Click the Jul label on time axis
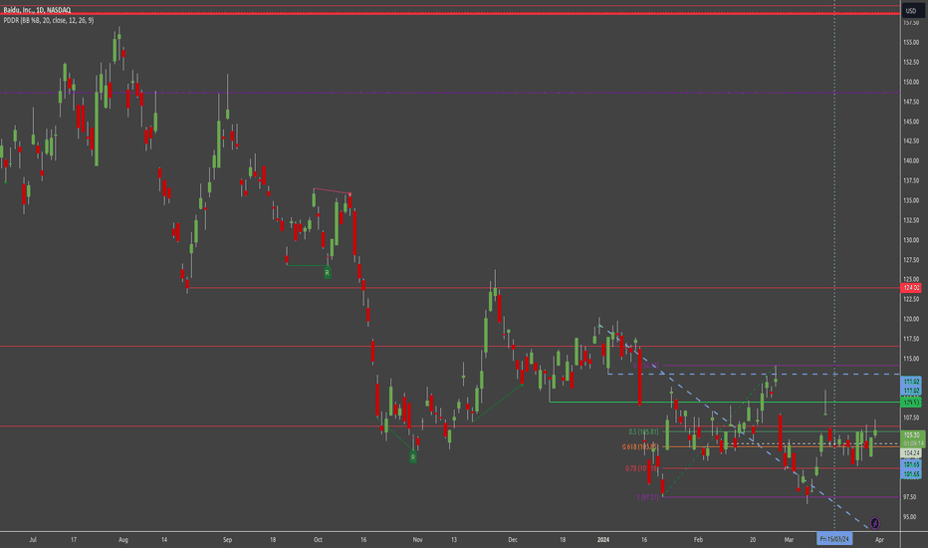 [x=33, y=540]
